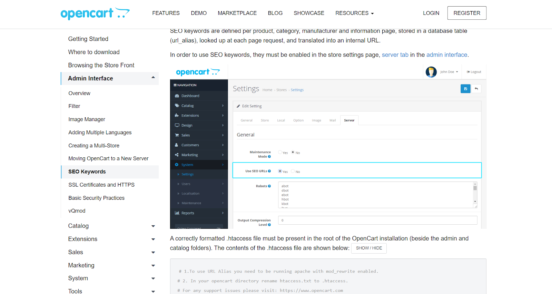Open Creating a Multi-Store page
552x294 pixels.
[x=94, y=146]
